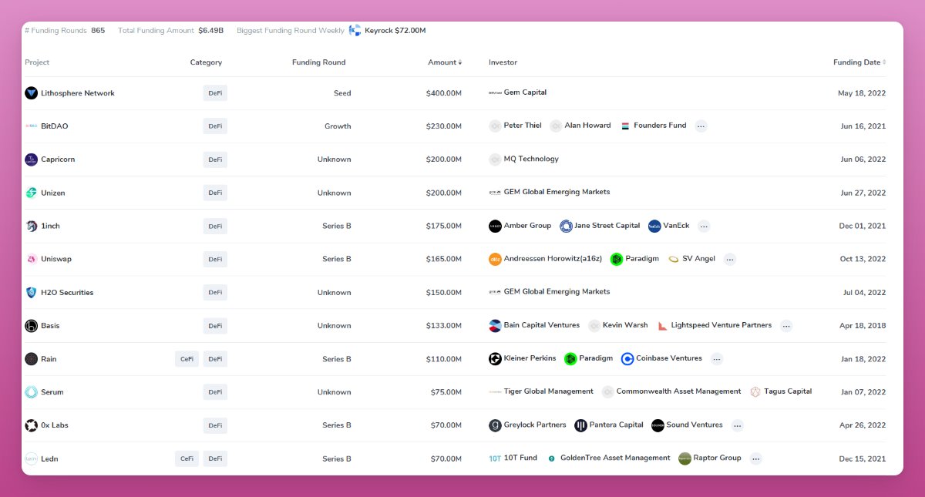The image size is (925, 497).
Task: Click the Uniswap project logo
Action: pos(31,259)
